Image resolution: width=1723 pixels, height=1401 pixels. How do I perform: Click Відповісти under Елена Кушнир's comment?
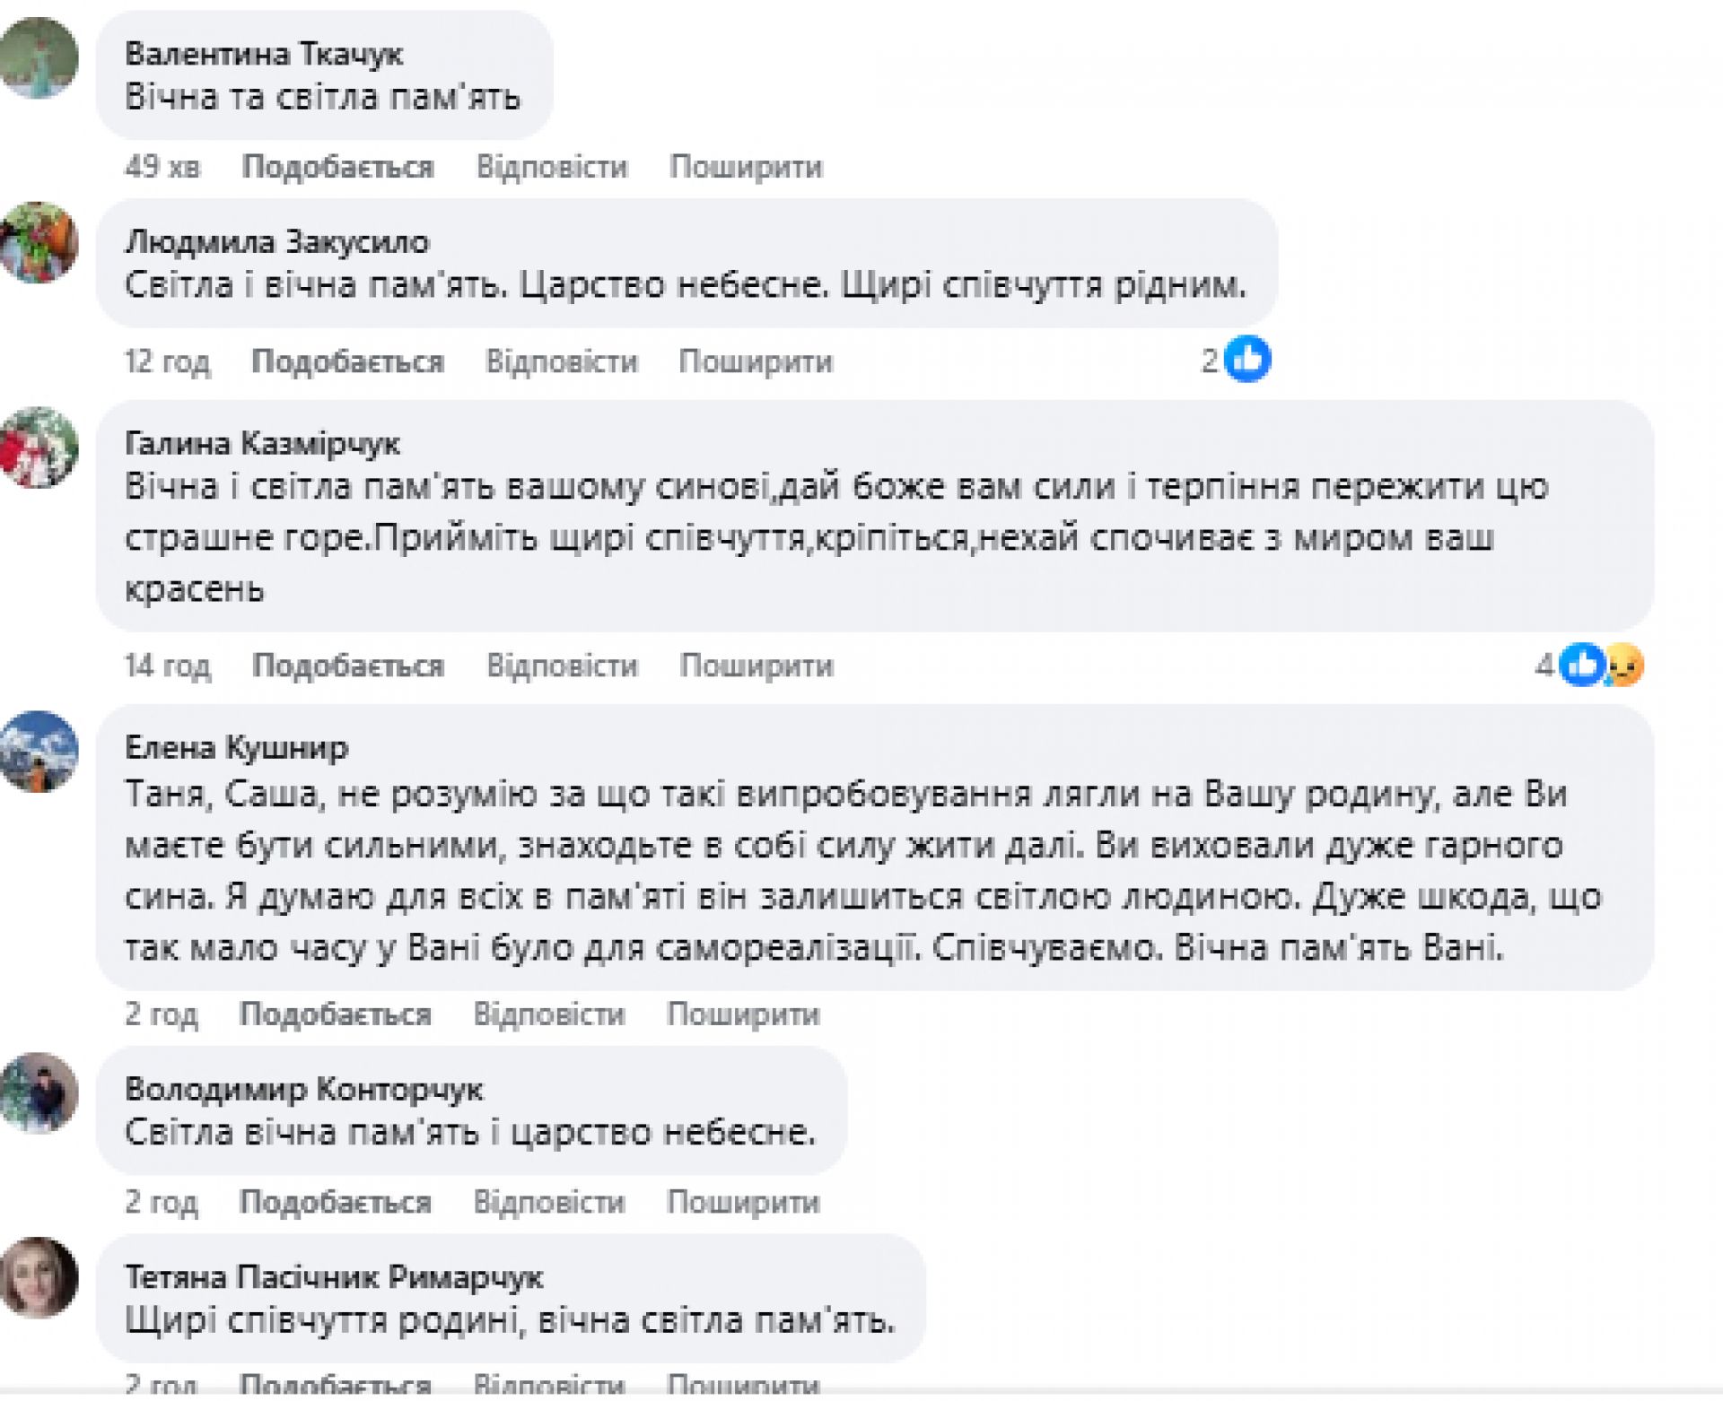point(549,1014)
